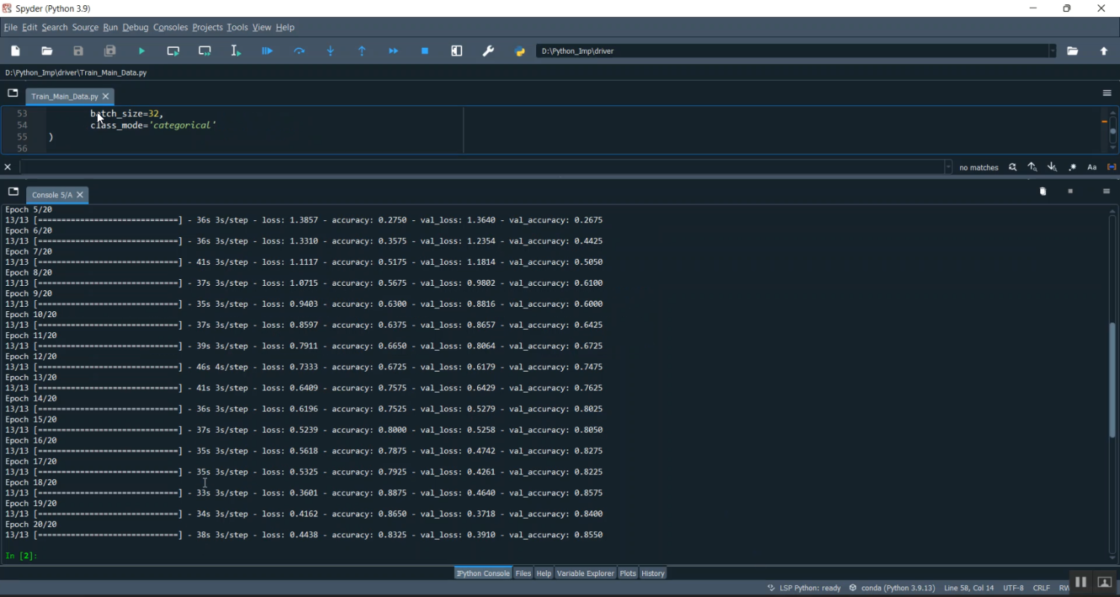The image size is (1120, 597).
Task: Expand the working directory path dropdown
Action: [x=1053, y=51]
